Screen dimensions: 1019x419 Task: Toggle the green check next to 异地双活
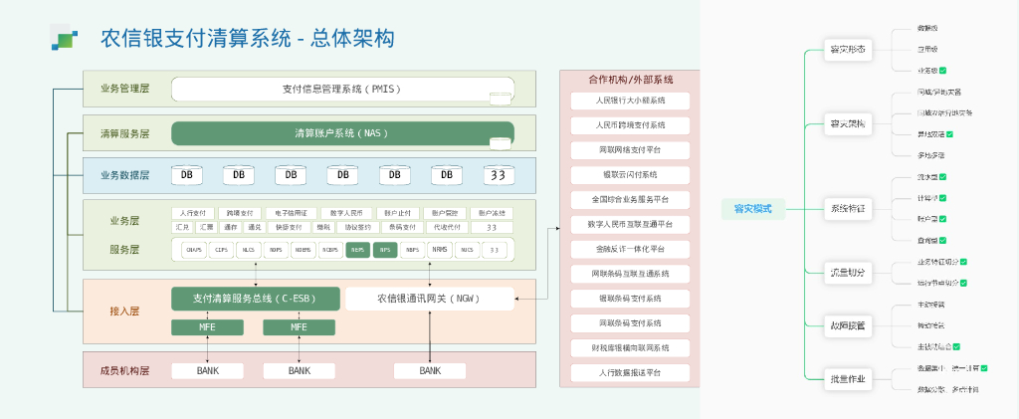pyautogui.click(x=949, y=133)
